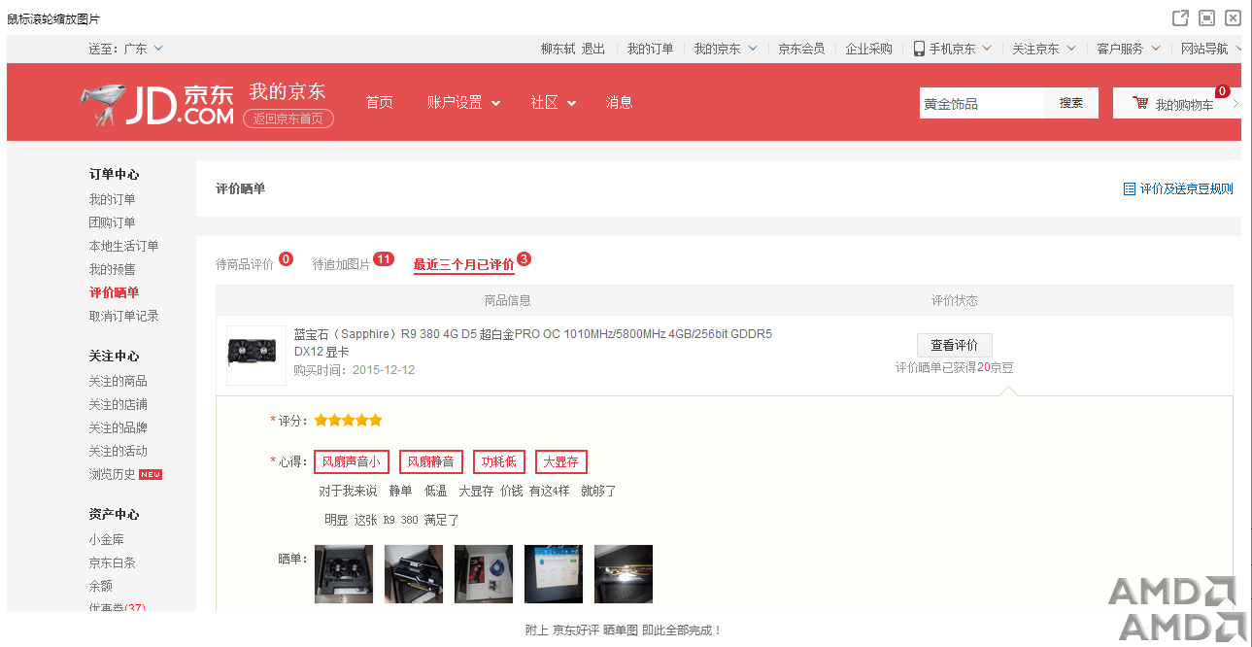The image size is (1252, 647).
Task: Open 小金库 in the sidebar
Action: [107, 539]
